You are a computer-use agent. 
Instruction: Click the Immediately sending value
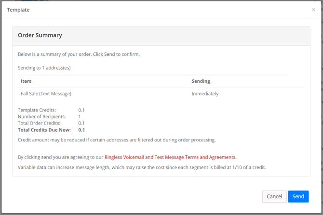pyautogui.click(x=205, y=94)
